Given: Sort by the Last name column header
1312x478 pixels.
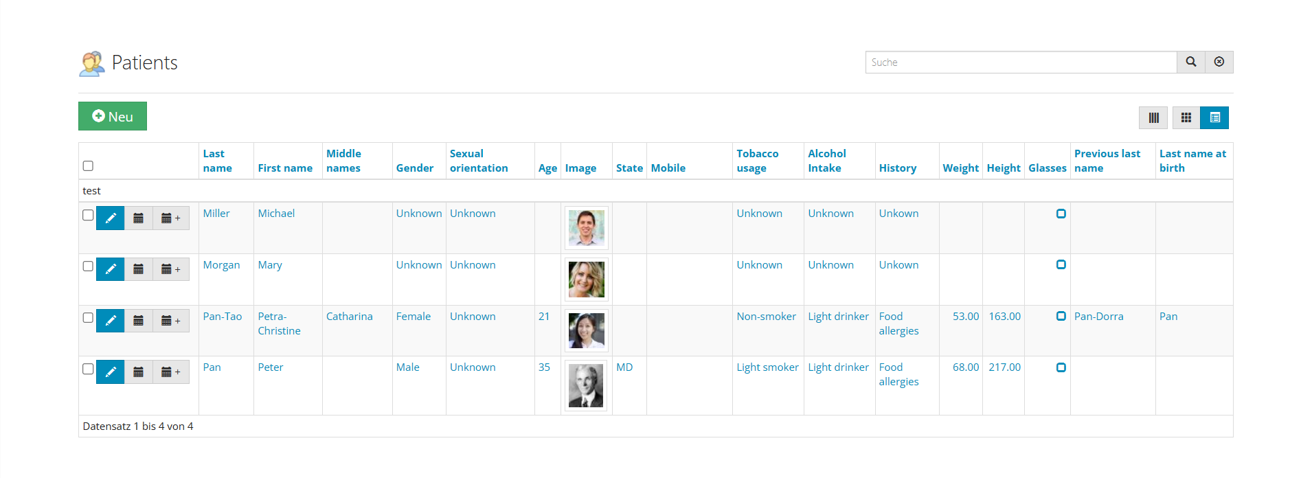Looking at the screenshot, I should click(x=217, y=161).
